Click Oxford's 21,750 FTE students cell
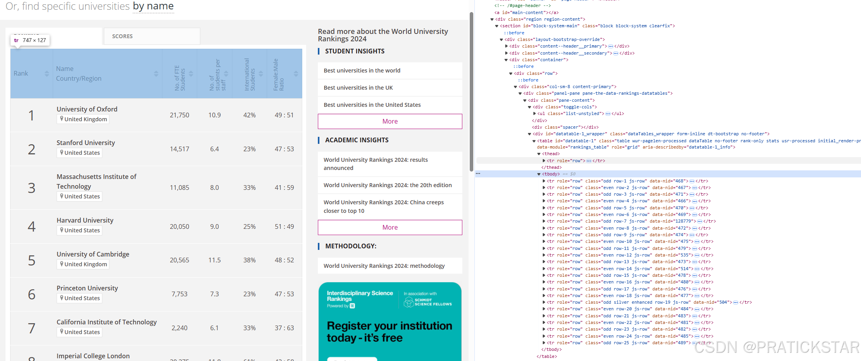The height and width of the screenshot is (361, 861). coord(180,115)
